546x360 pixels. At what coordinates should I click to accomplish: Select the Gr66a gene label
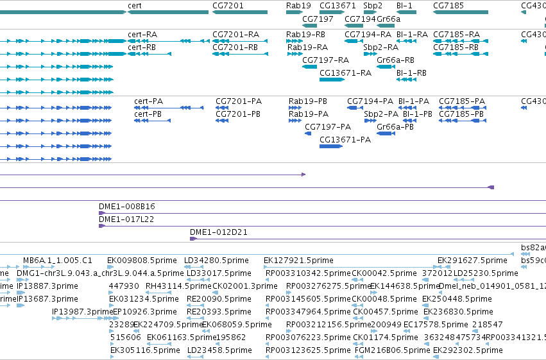(x=388, y=19)
